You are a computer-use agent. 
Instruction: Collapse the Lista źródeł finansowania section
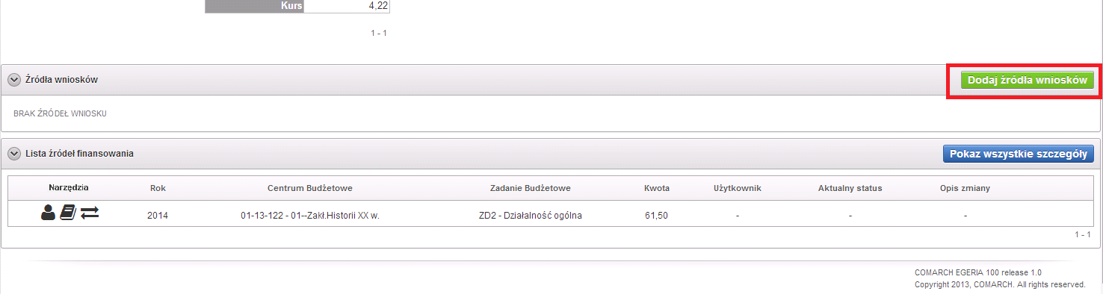pos(14,154)
